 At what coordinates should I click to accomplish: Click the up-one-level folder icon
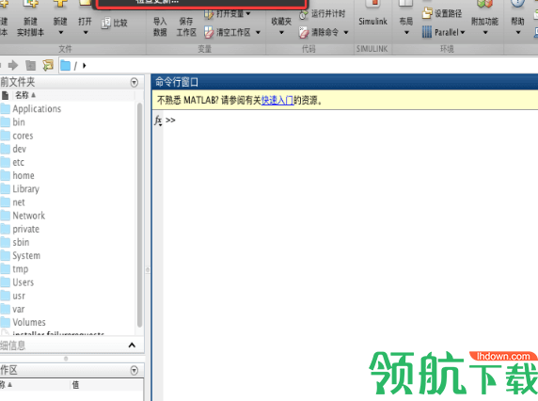30,65
